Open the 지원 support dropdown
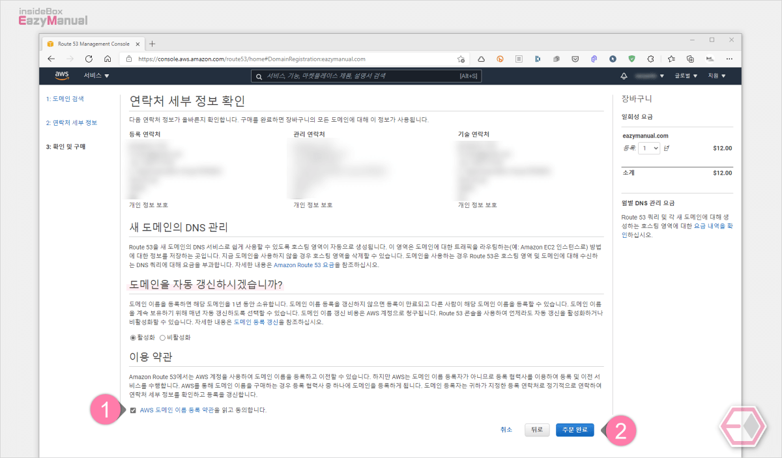782x458 pixels. coord(716,76)
